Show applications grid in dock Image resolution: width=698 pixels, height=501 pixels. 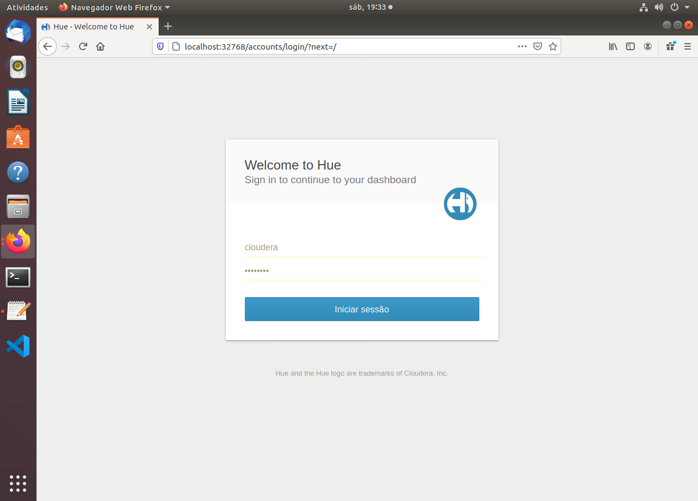pos(18,483)
